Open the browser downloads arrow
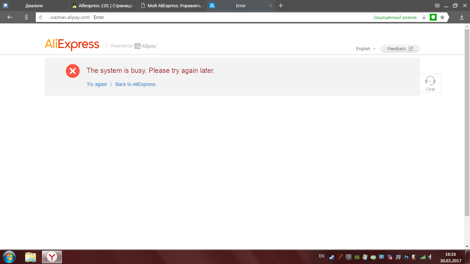Screen dimensions: 470x264 click(x=462, y=17)
